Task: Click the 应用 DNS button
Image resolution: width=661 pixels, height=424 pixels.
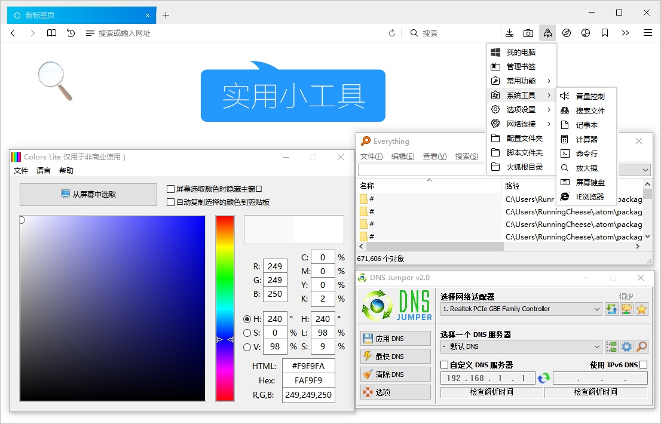Action: (395, 337)
